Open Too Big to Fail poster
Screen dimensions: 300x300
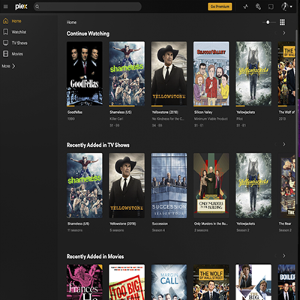click(127, 282)
